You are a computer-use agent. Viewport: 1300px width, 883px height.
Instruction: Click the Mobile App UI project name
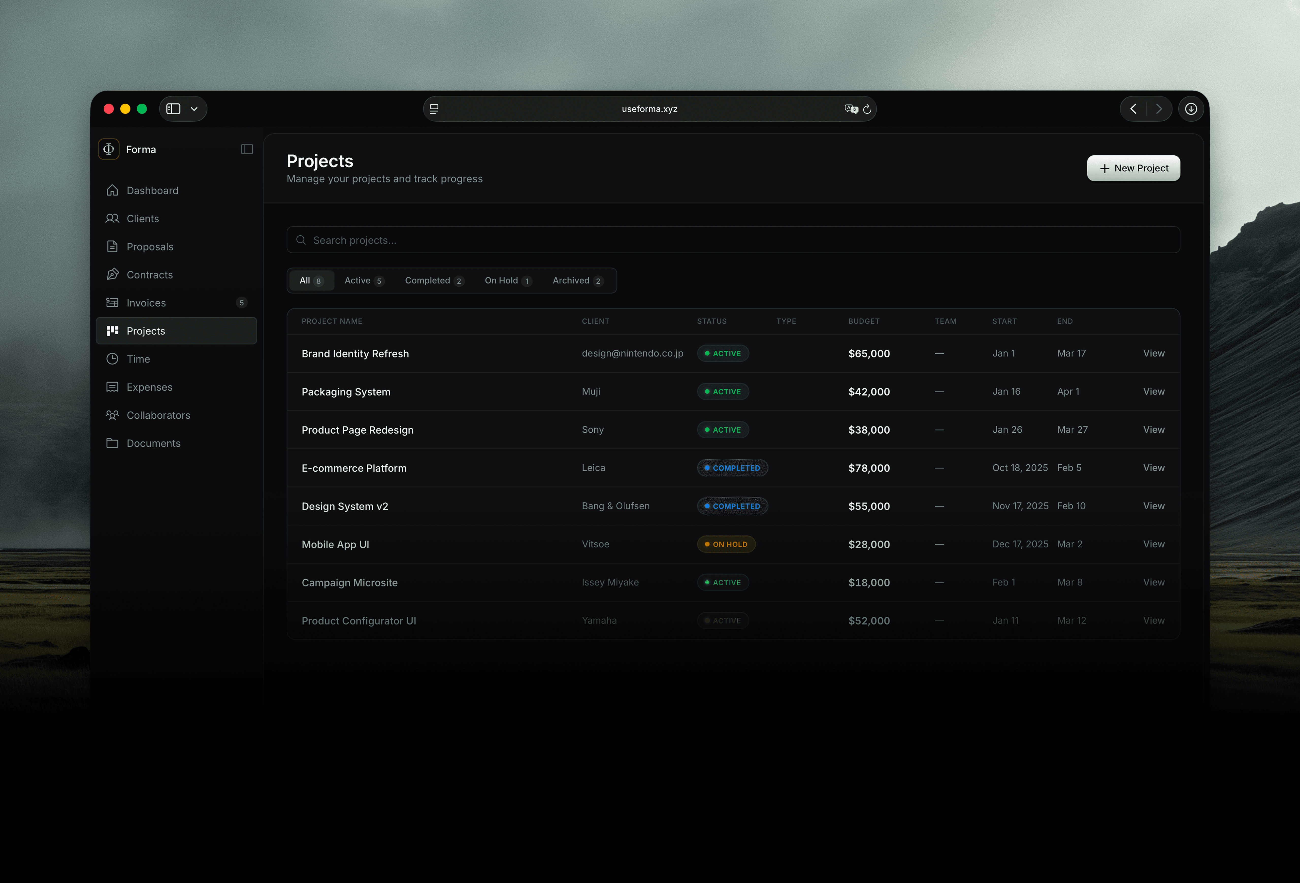335,545
